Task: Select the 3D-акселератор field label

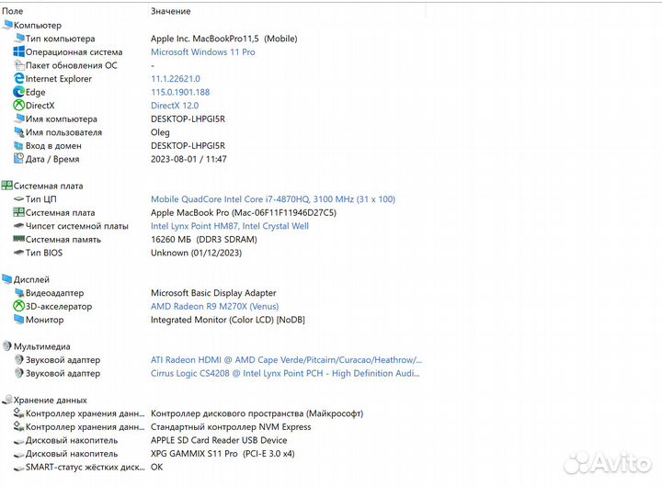Action: (x=59, y=306)
